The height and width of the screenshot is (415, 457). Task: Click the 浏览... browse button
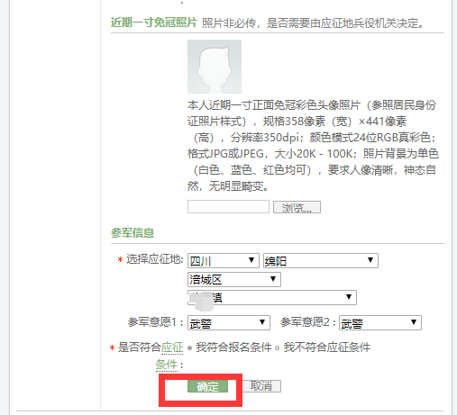[x=297, y=207]
